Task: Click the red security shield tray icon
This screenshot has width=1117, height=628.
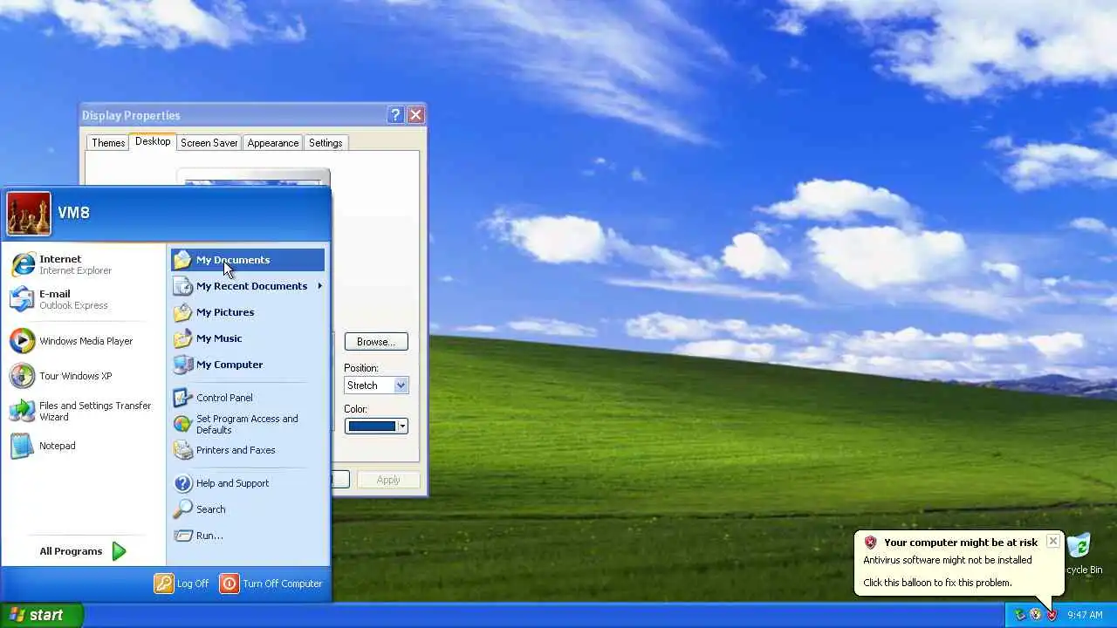Action: [1052, 615]
